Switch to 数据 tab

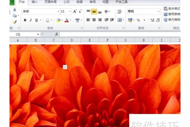pyautogui.click(x=79, y=2)
